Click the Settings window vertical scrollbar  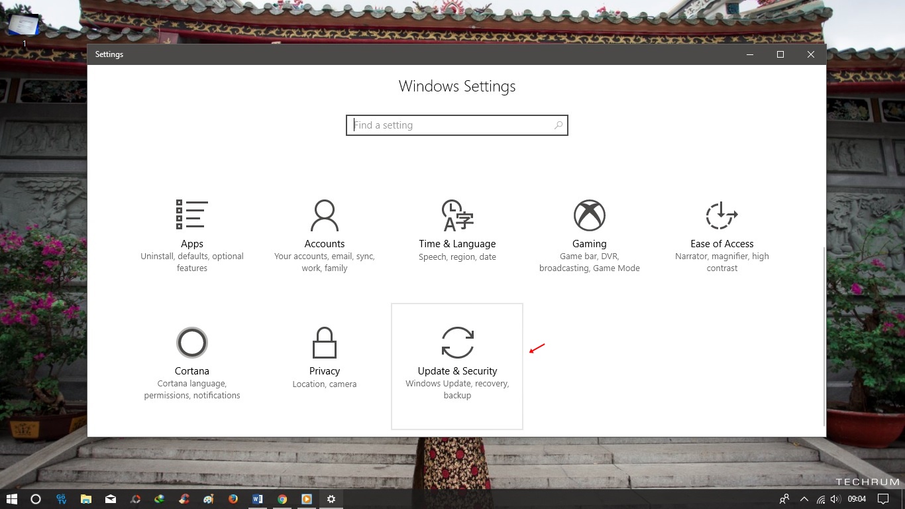point(824,337)
